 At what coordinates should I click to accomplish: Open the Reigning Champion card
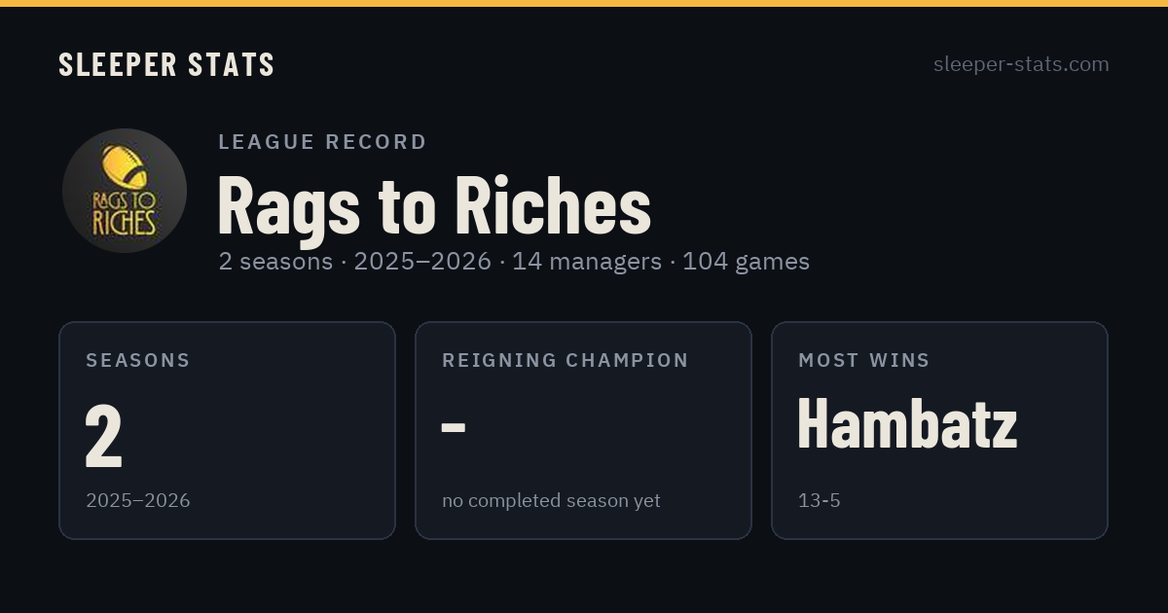coord(583,430)
